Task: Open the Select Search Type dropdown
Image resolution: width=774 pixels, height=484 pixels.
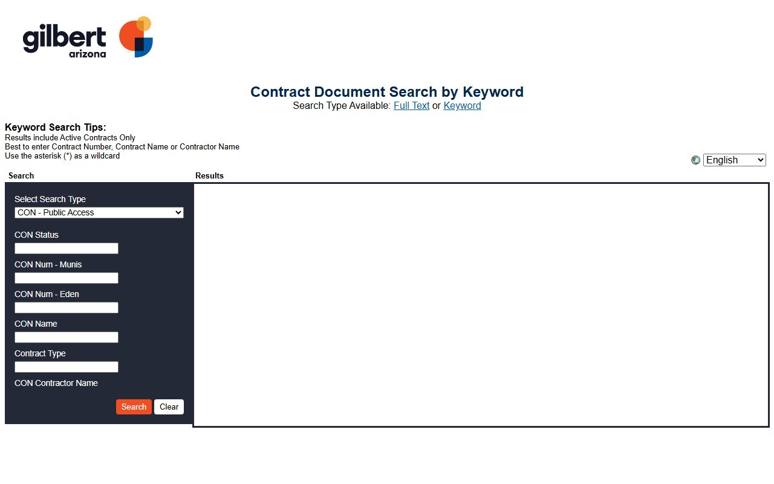Action: coord(99,212)
